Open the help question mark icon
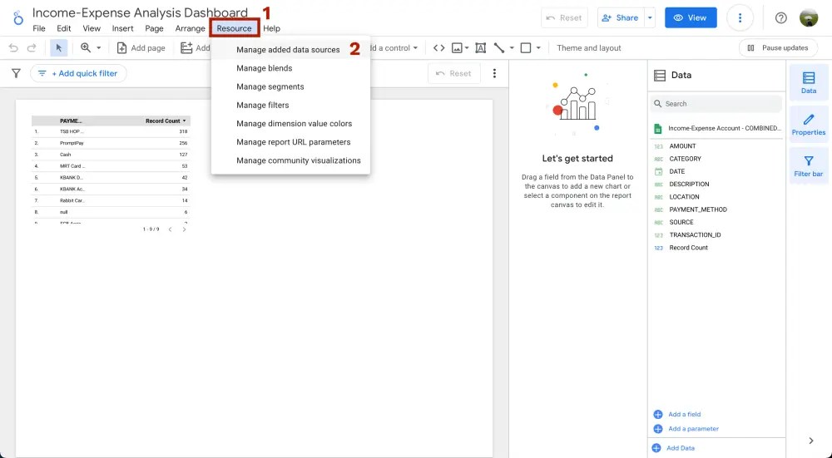Image resolution: width=832 pixels, height=458 pixels. pyautogui.click(x=780, y=17)
